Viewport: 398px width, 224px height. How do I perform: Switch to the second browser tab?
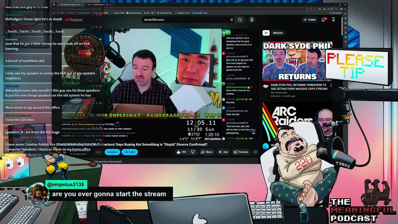[x=98, y=5]
